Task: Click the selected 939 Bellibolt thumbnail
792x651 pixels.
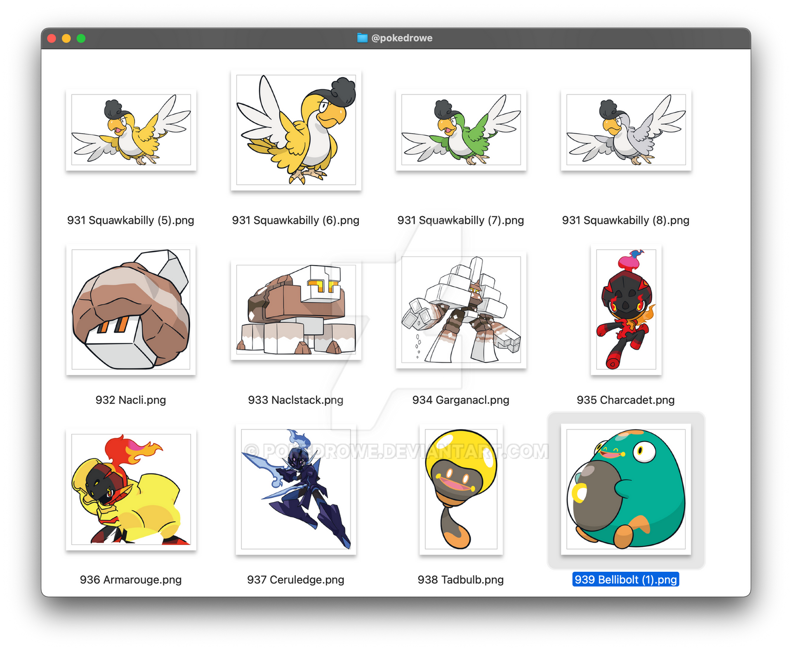Action: point(626,489)
